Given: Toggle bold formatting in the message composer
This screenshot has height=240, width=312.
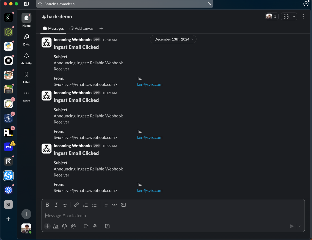Looking at the screenshot, I should (47, 205).
